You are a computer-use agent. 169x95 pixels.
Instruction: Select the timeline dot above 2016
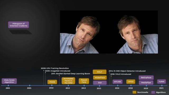click(118, 85)
